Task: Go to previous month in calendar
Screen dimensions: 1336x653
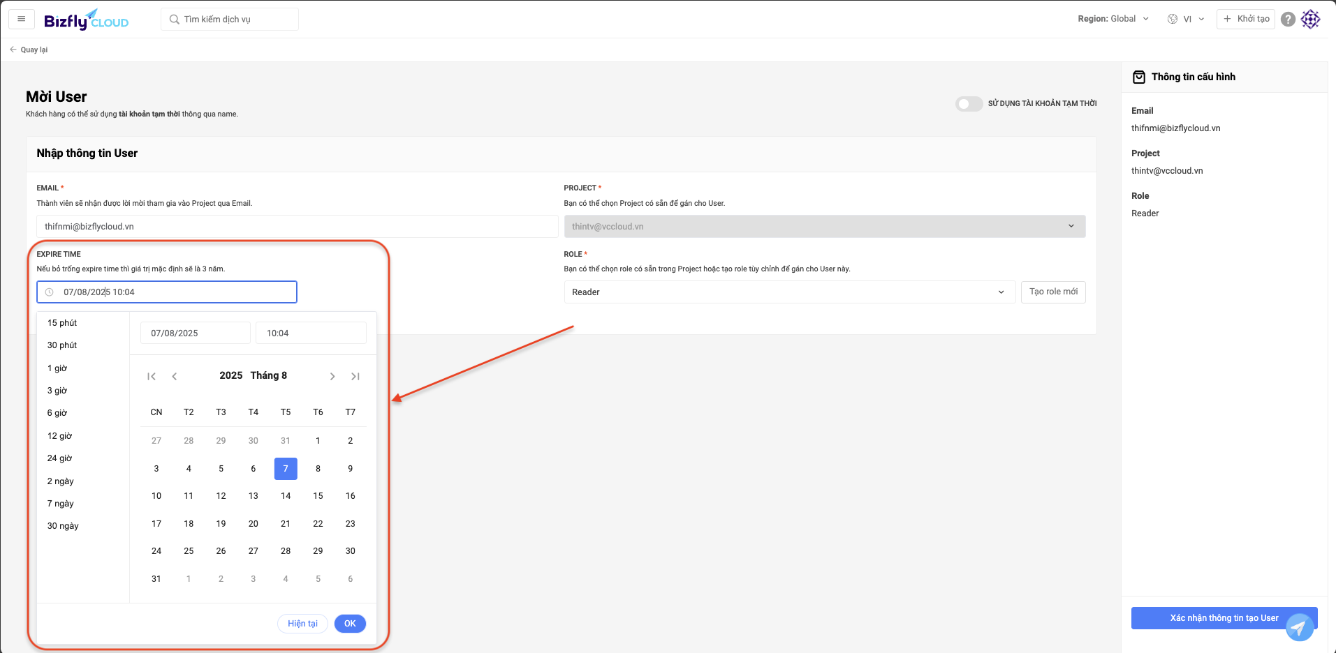Action: click(175, 377)
